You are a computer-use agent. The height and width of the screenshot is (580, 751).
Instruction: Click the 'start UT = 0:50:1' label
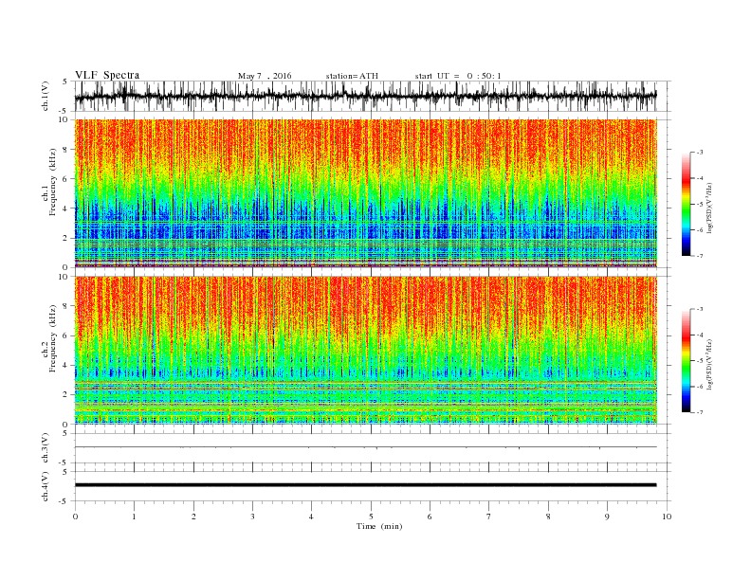click(x=458, y=76)
